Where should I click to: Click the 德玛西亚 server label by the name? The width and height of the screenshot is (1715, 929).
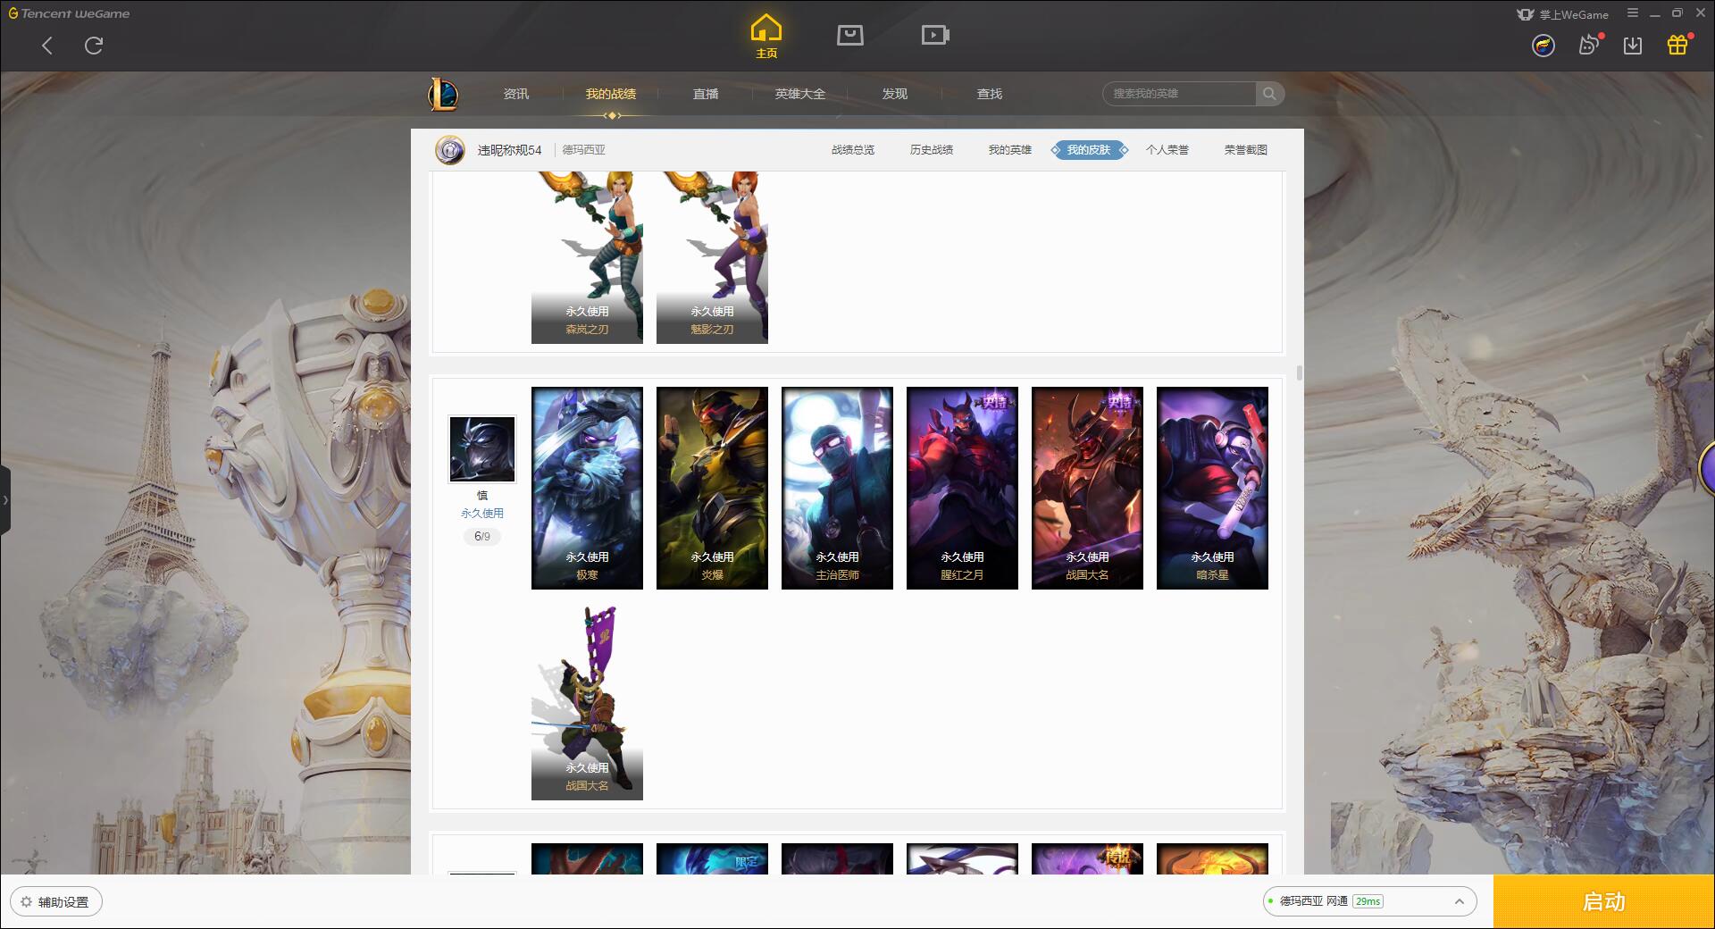583,150
